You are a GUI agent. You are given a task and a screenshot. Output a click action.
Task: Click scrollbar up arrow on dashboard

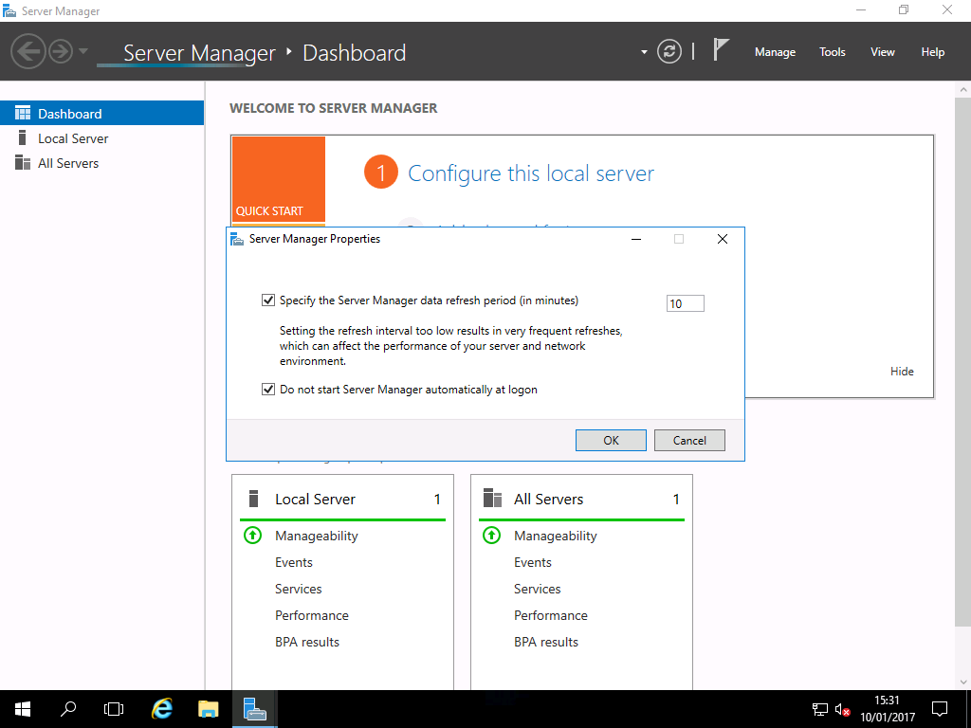(963, 90)
